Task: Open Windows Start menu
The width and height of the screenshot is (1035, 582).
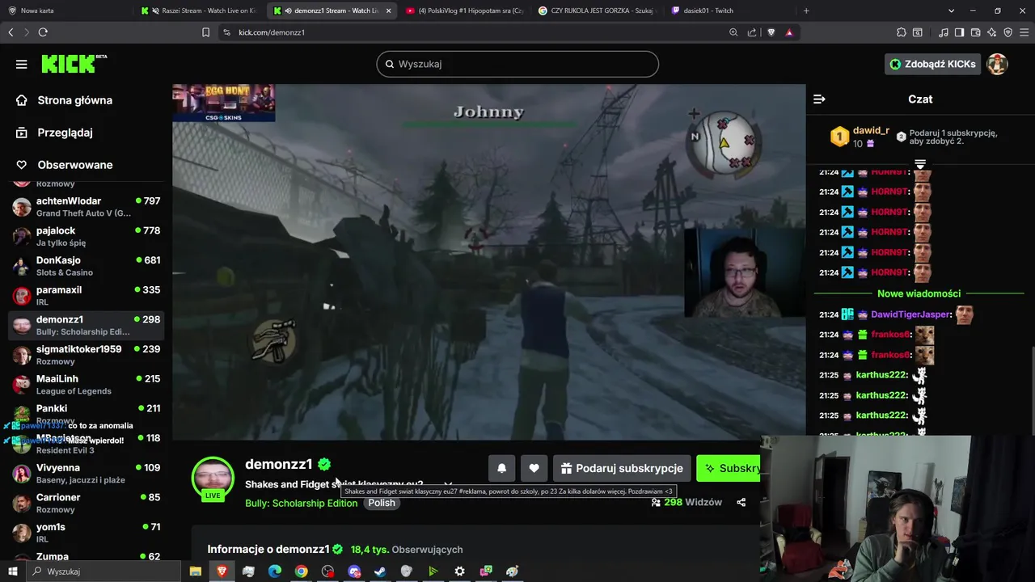Action: pos(13,571)
